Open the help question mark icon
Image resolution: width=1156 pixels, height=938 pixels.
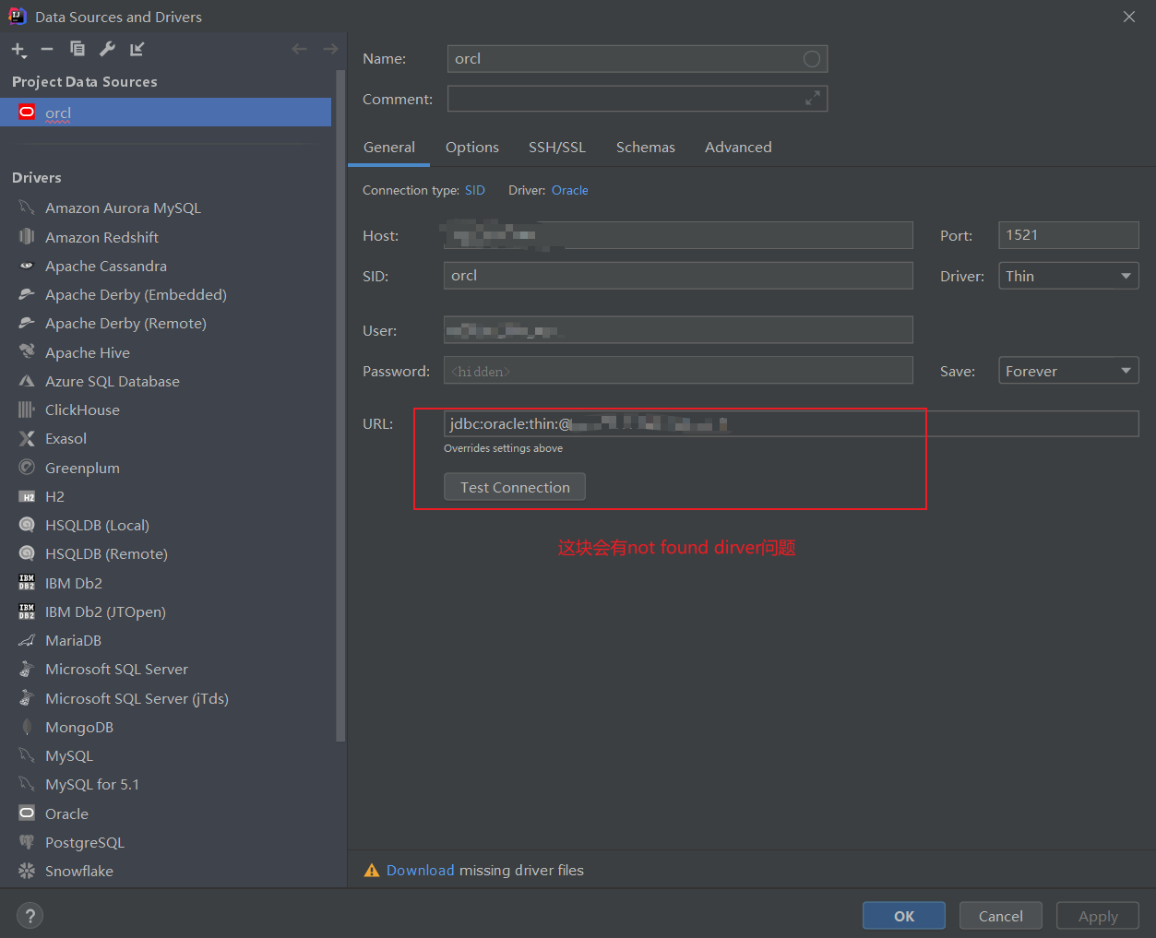(x=30, y=915)
